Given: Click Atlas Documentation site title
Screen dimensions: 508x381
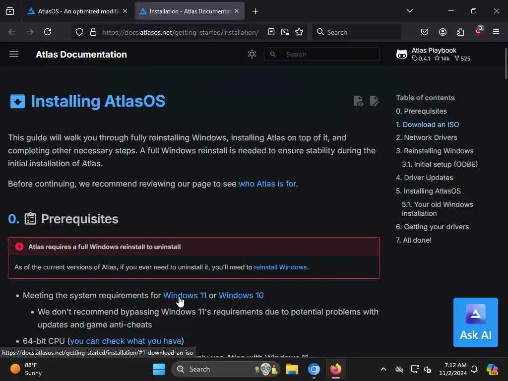Looking at the screenshot, I should (81, 55).
